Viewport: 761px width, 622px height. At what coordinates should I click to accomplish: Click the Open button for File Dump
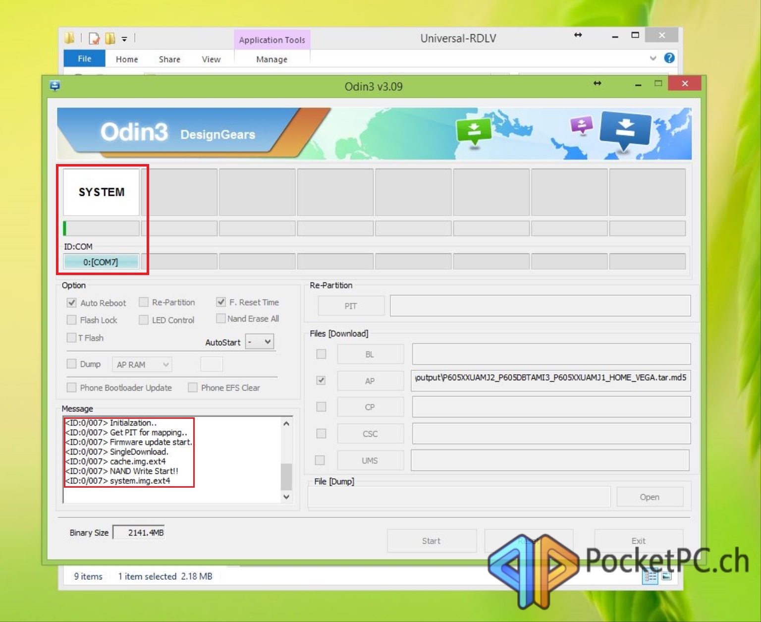coord(650,497)
